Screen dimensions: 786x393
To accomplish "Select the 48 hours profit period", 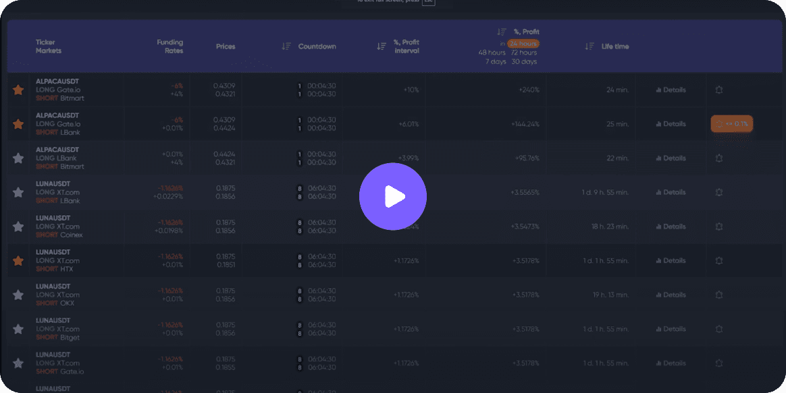I will tap(492, 53).
